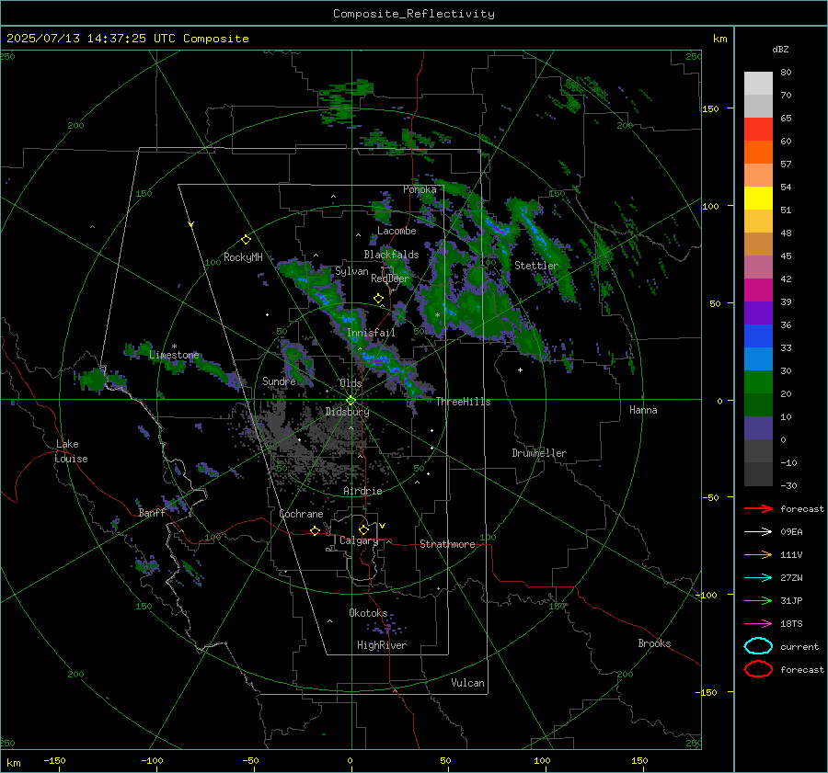Click the Sundre town label
828x773 pixels.
279,381
